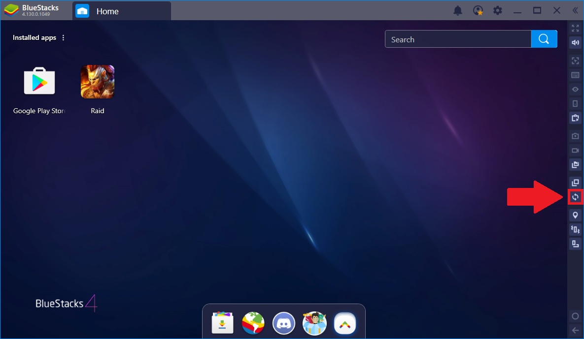Open the Google Play Store app

[39, 81]
